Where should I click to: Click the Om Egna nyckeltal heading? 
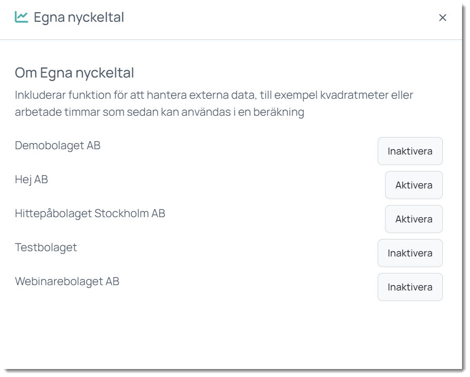(x=74, y=73)
